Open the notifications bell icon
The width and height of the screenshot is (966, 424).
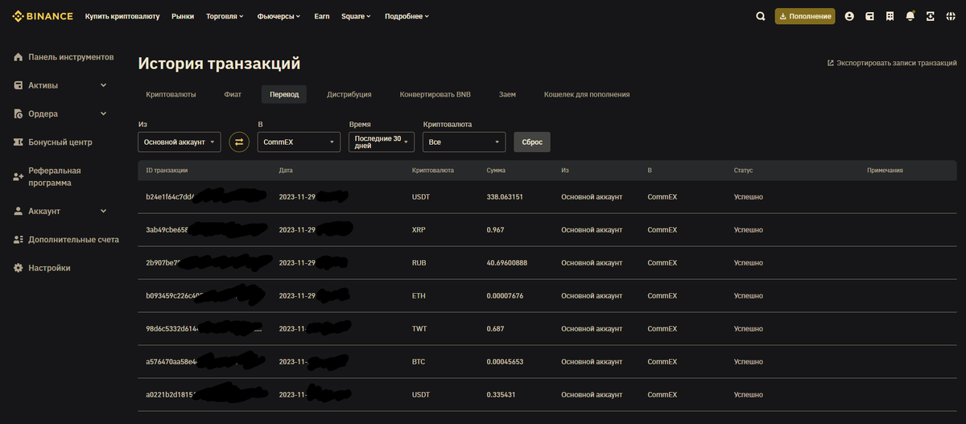(x=910, y=16)
